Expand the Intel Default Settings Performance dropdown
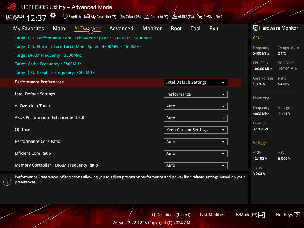The image size is (304, 228). [x=196, y=94]
